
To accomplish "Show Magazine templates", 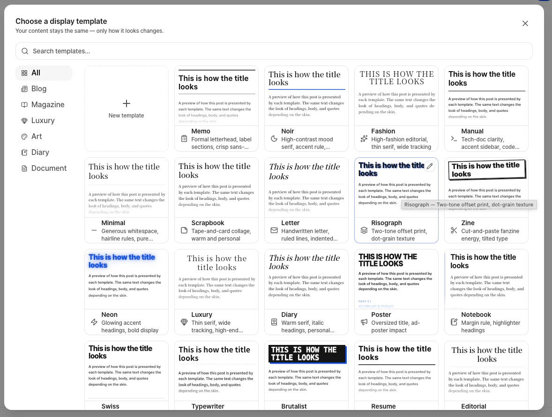I will point(44,105).
